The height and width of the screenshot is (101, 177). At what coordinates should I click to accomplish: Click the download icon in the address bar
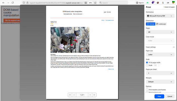tap(86, 3)
